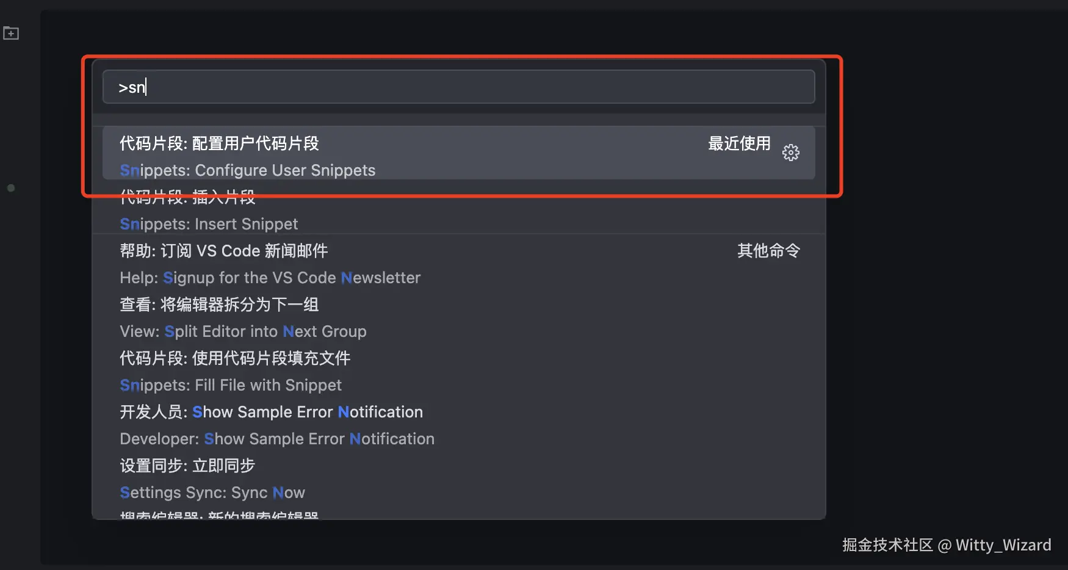1068x570 pixels.
Task: Click the '查看: 将编辑器拆分为下一组' title
Action: pos(219,305)
